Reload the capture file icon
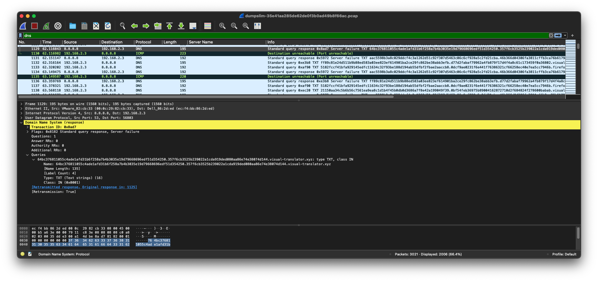Image resolution: width=598 pixels, height=281 pixels. [108, 26]
